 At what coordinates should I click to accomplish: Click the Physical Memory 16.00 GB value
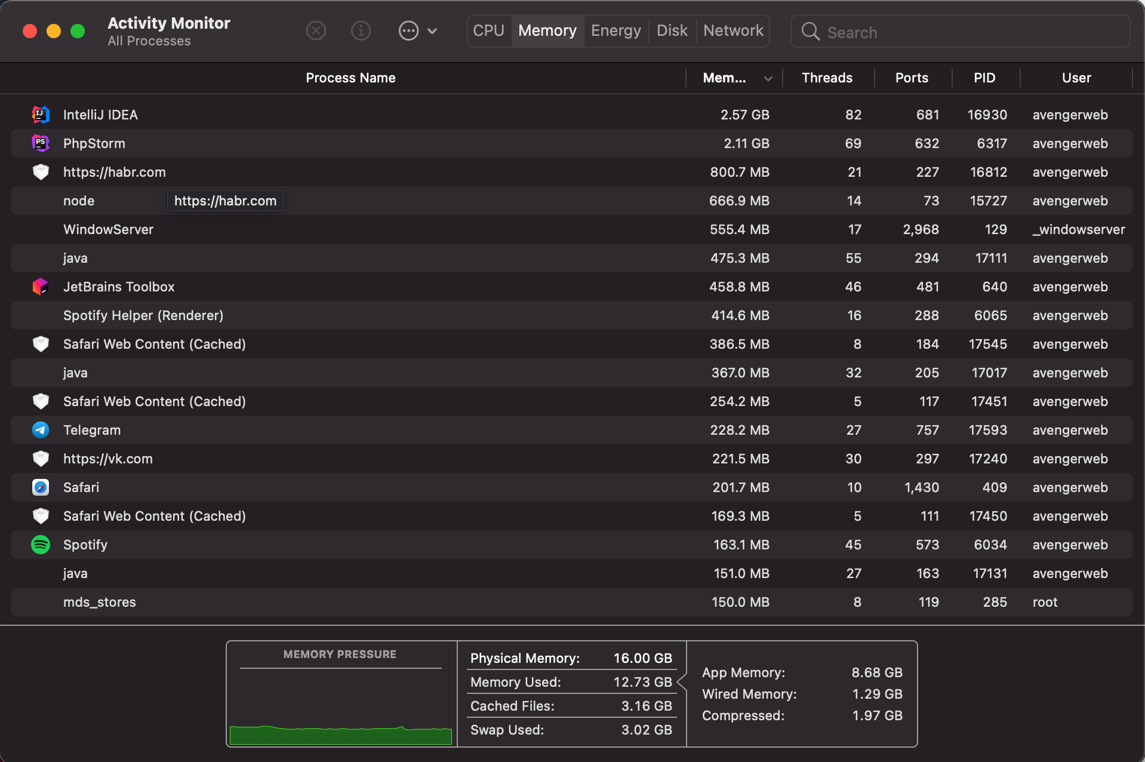click(642, 658)
